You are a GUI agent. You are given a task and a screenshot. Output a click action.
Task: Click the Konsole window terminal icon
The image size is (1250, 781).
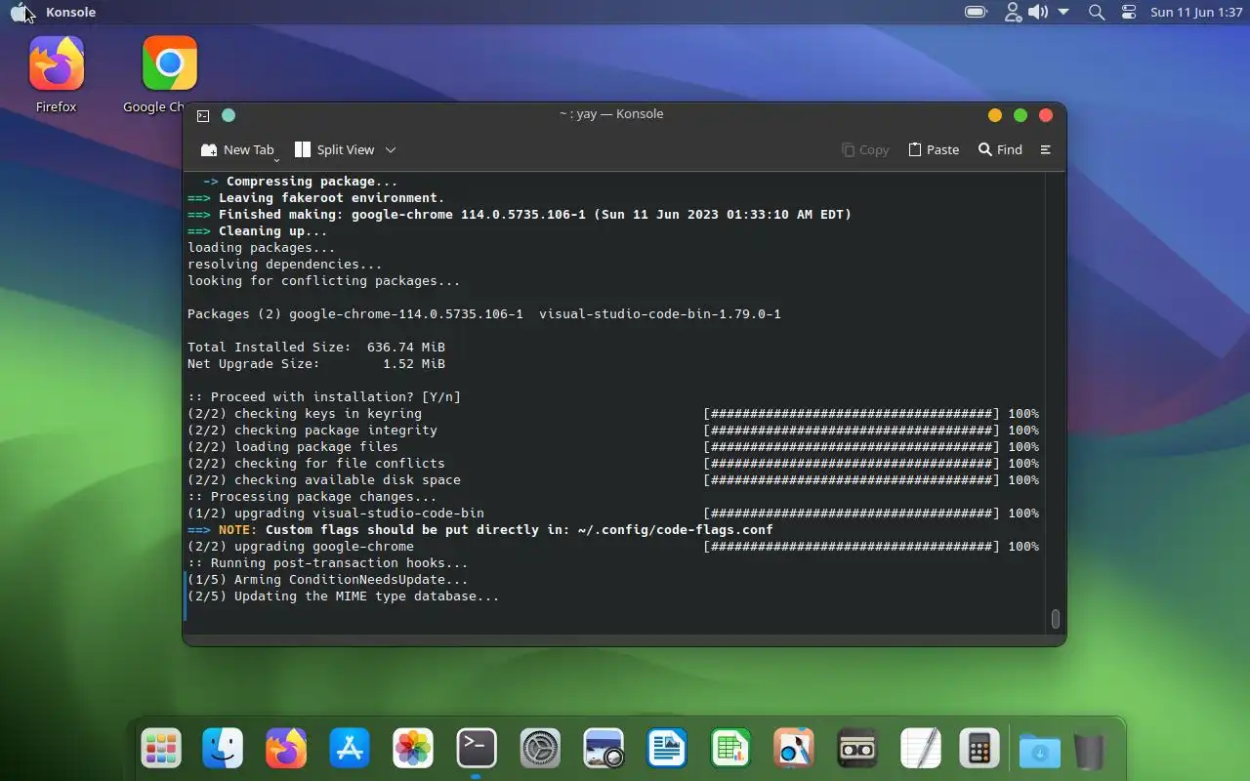point(203,115)
